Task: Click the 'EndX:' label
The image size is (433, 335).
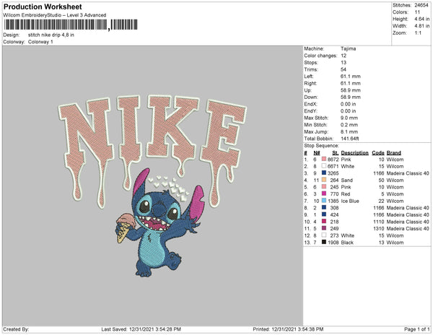Action: point(310,104)
